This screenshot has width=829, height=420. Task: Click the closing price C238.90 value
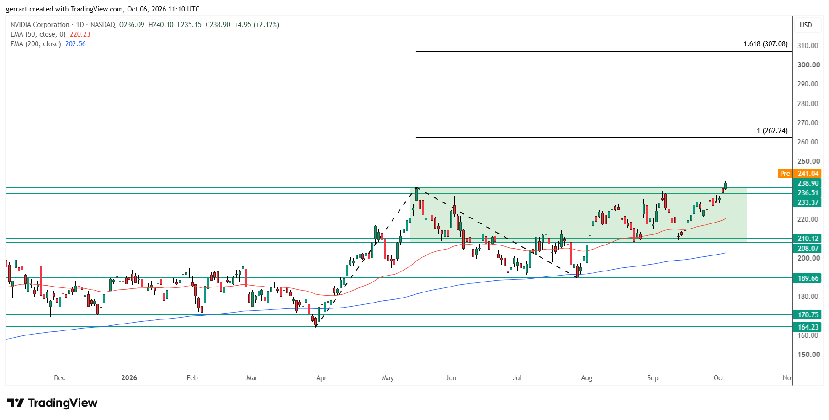point(218,25)
